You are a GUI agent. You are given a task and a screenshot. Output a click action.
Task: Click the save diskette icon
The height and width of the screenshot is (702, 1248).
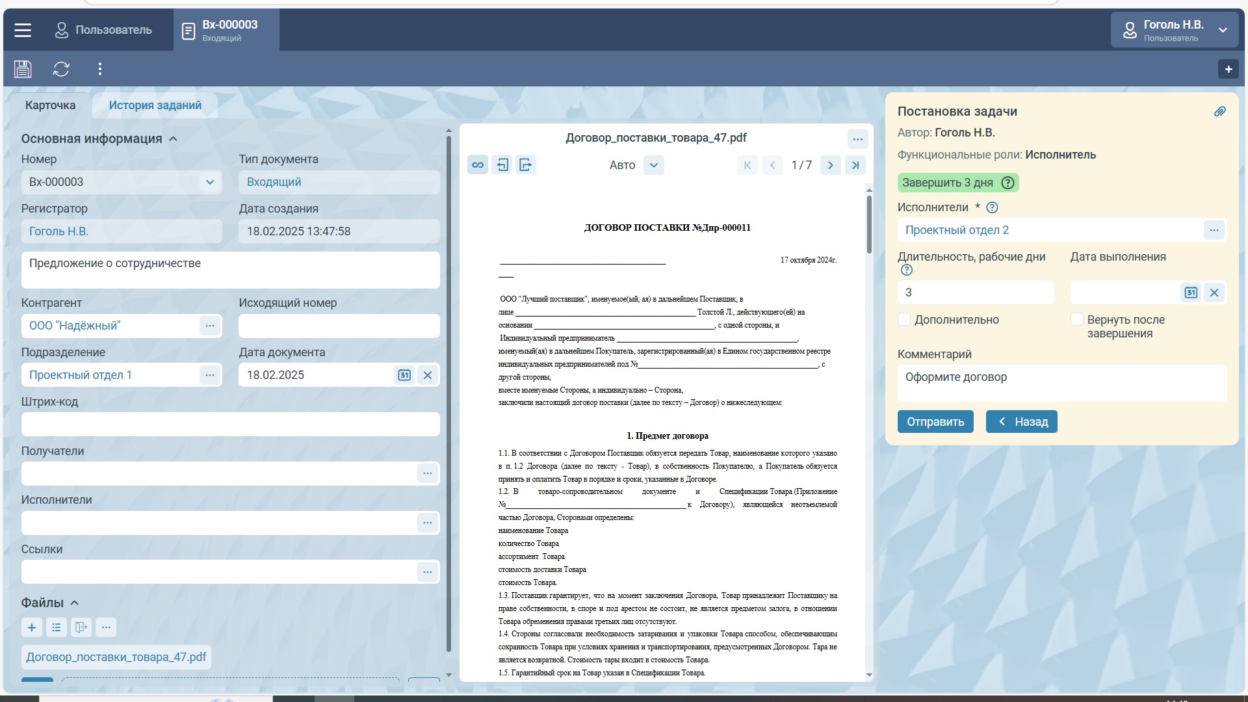[x=23, y=69]
